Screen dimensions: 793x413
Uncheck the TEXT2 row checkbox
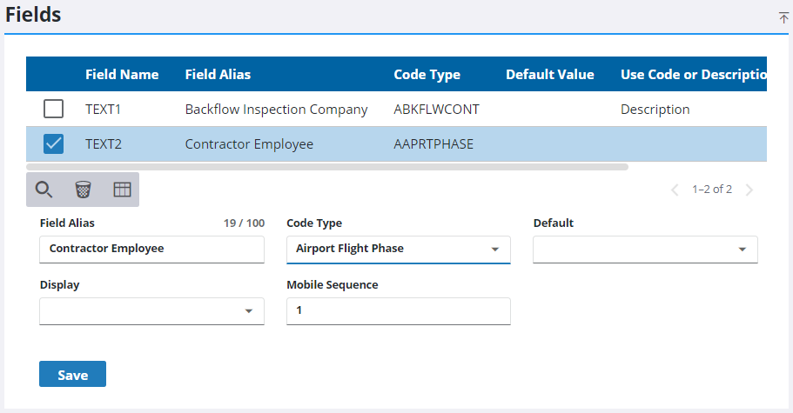coord(54,144)
